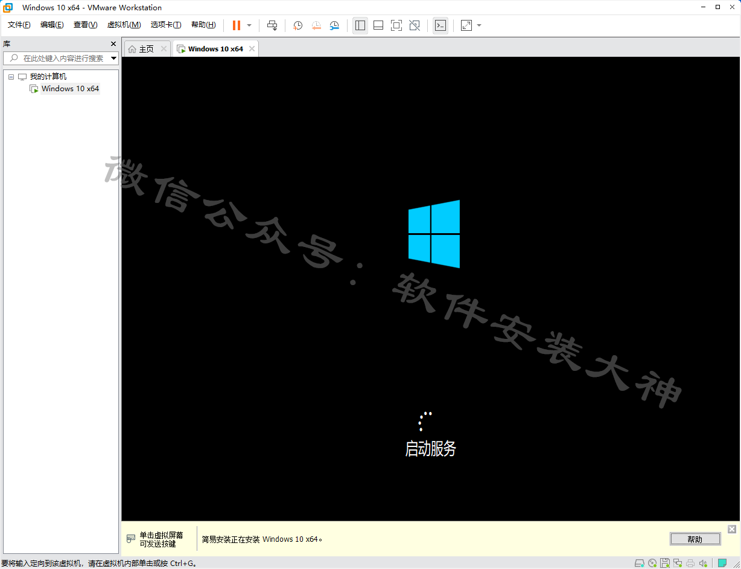Click the sound card status icon
Viewport: 741px width, 569px height.
pos(703,564)
